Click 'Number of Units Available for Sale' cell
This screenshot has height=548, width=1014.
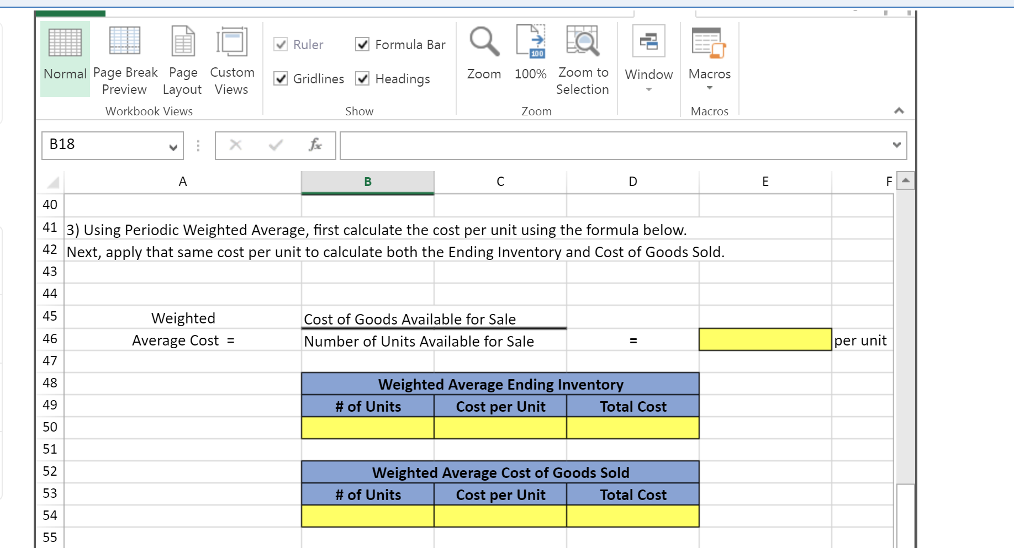pos(419,341)
